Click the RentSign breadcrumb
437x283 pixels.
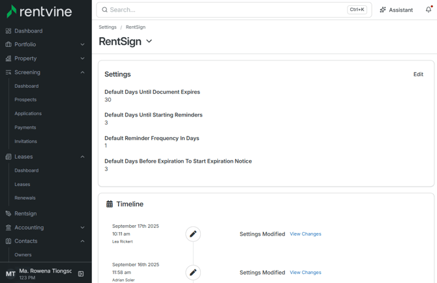(x=136, y=27)
